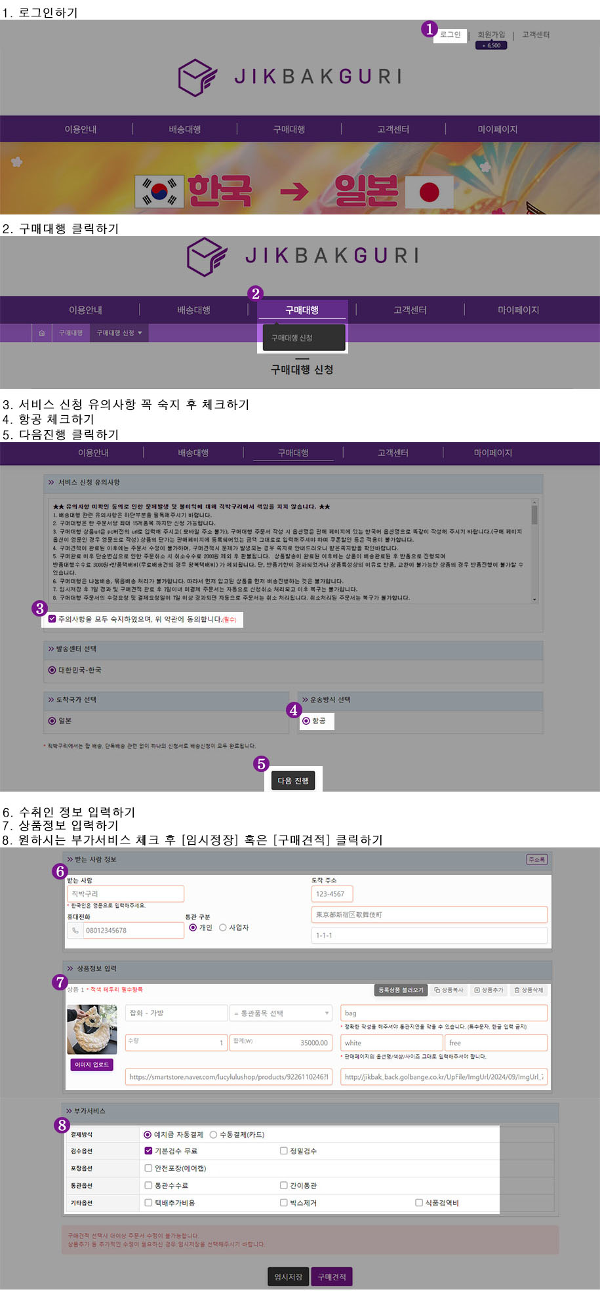
Task: Click the down arrow of the terms box scrollbar
Action: [x=535, y=599]
